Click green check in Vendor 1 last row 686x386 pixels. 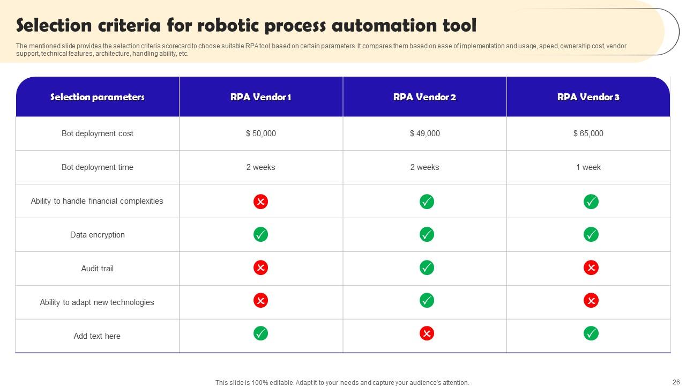(x=260, y=333)
